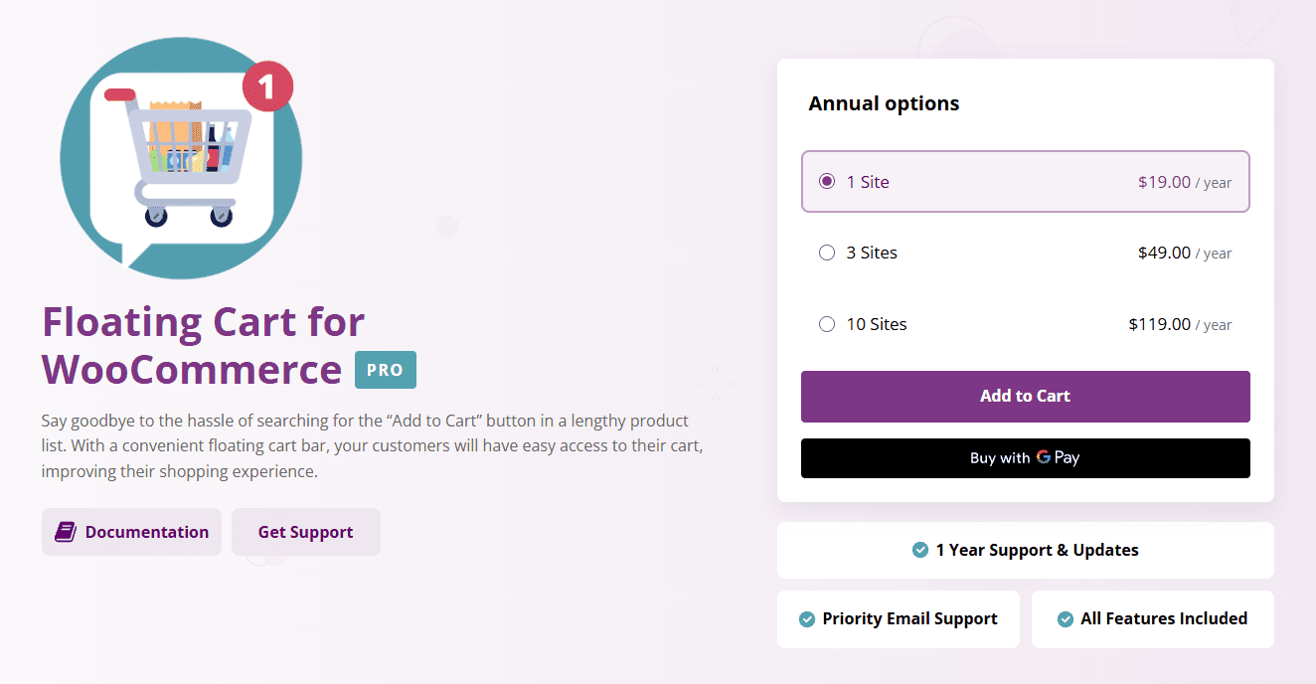
Task: Click the Add to Cart button
Action: (1025, 396)
